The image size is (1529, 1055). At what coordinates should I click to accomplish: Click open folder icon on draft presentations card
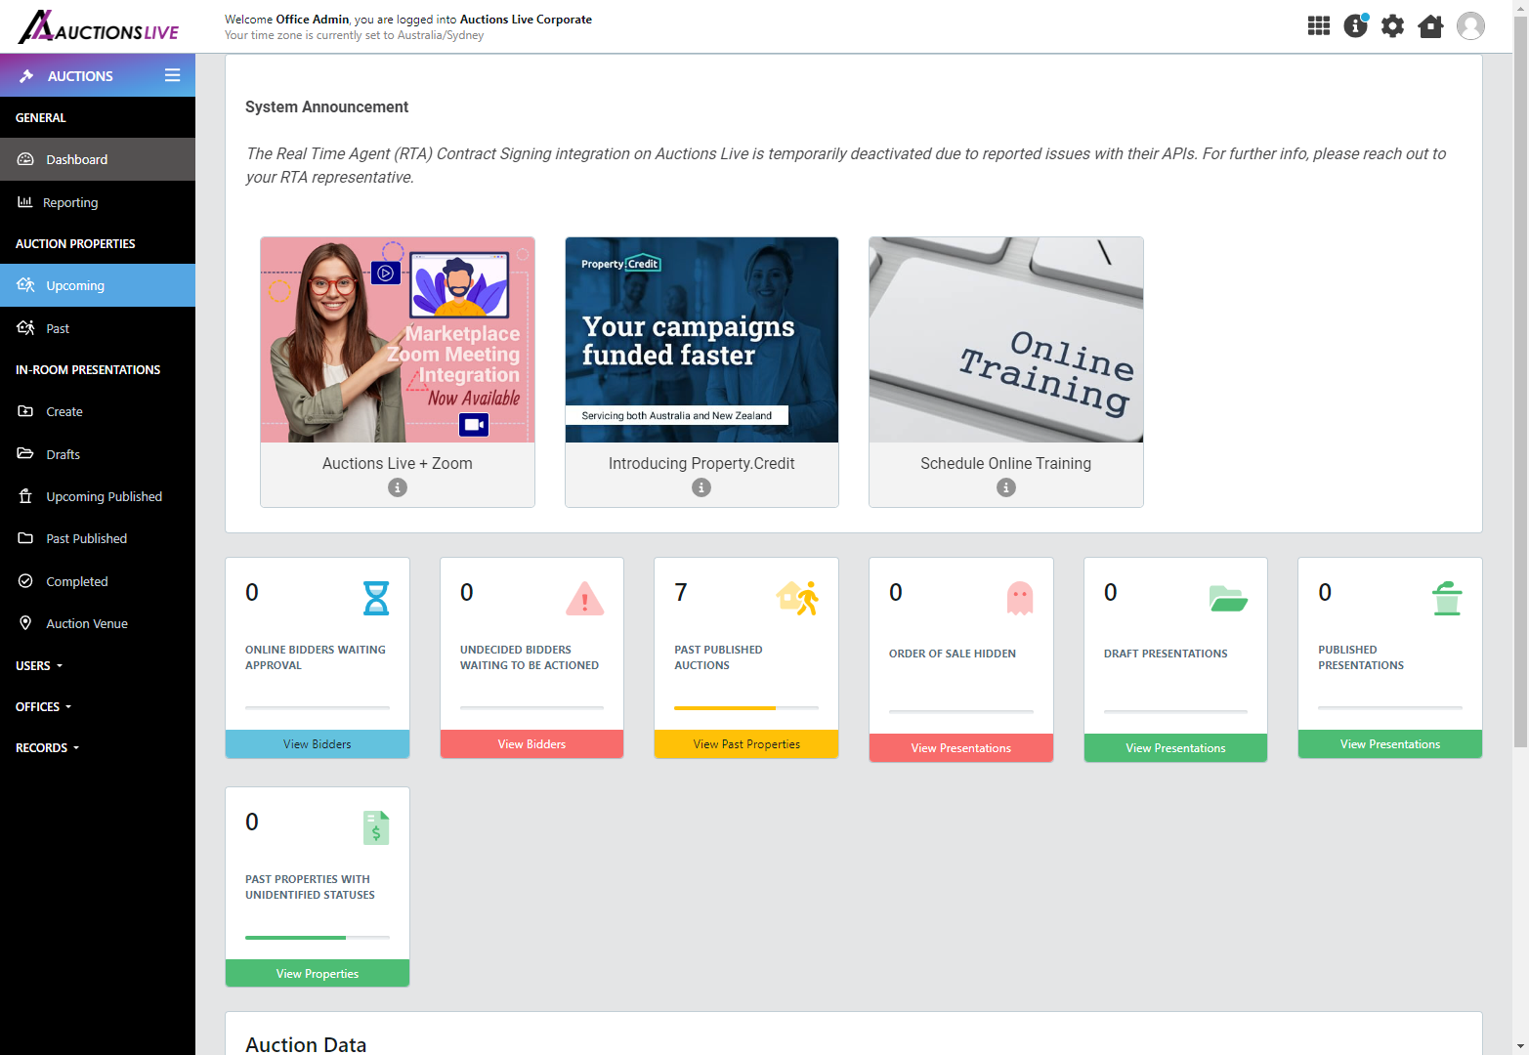pyautogui.click(x=1228, y=598)
